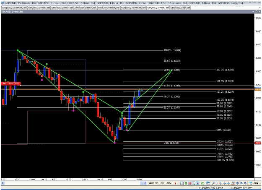Screen dimensions: 262x190
Task: Click the '127.2% (1.6224)' Fibonacci label
Action: 225,92
